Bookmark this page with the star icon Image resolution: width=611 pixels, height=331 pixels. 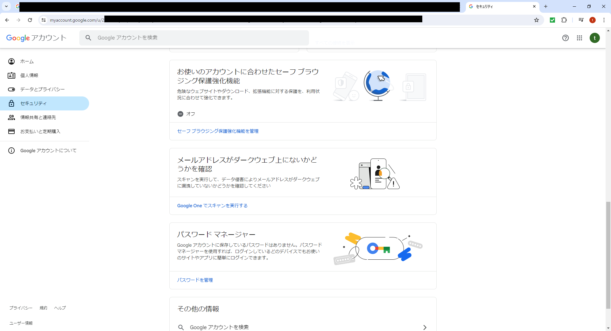pos(537,20)
